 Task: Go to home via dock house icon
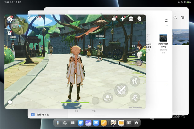point(136,123)
